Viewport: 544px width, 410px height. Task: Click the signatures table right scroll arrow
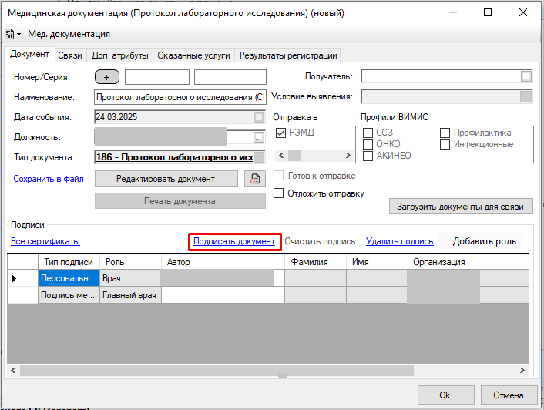522,370
